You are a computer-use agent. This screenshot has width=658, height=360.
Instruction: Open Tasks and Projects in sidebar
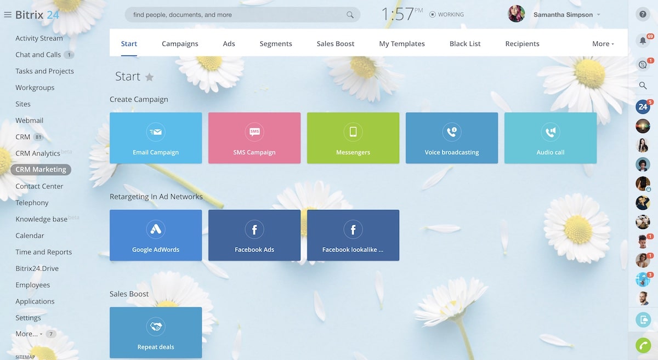pos(44,71)
